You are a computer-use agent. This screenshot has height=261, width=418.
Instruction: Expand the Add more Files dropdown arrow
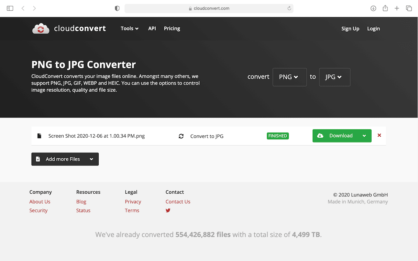91,159
